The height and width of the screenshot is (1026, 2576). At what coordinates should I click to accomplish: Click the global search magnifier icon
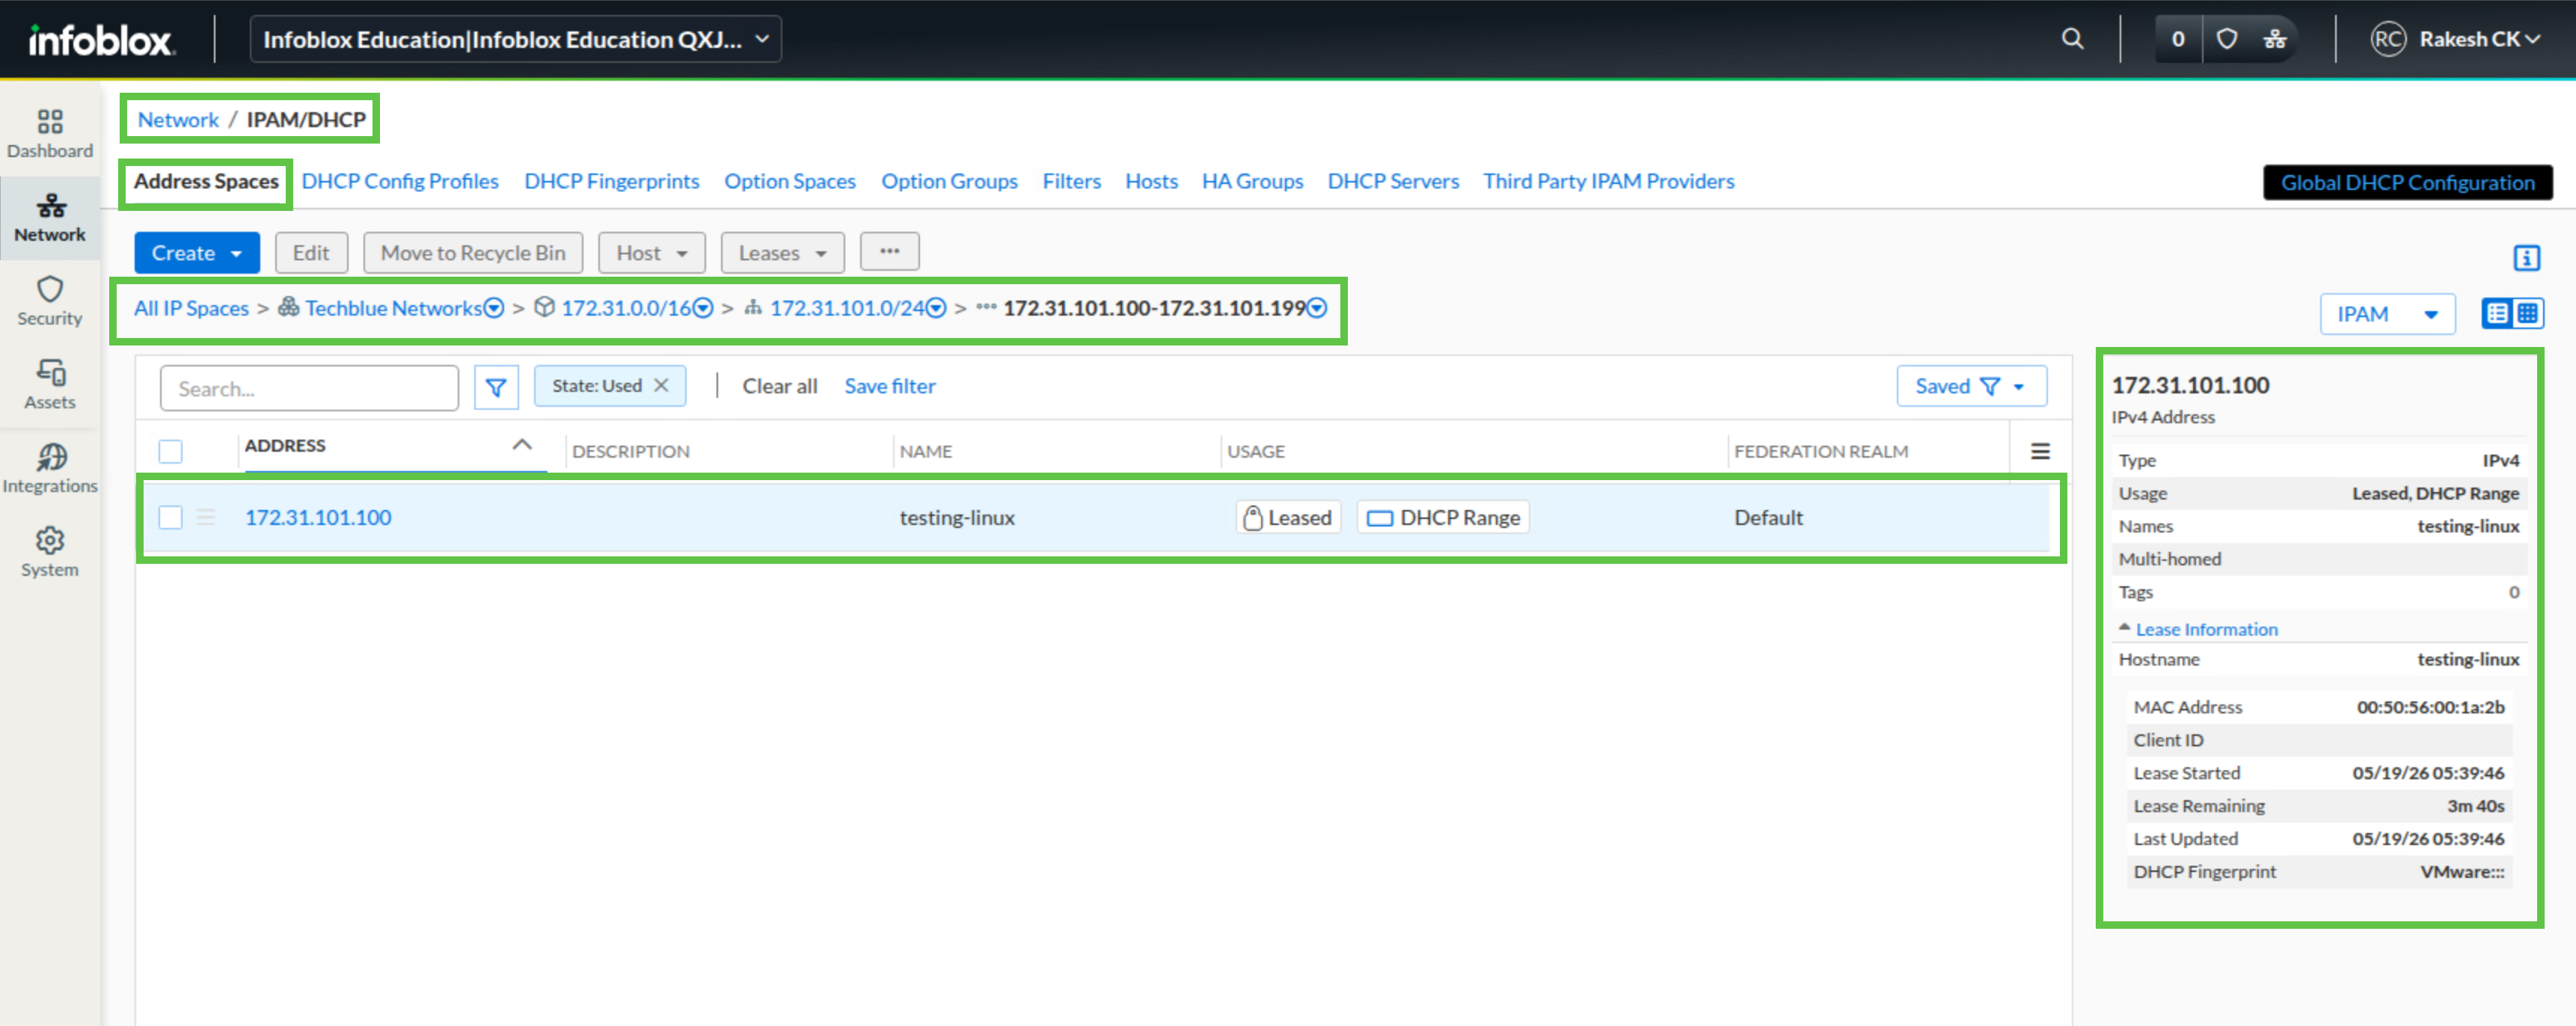[2072, 39]
